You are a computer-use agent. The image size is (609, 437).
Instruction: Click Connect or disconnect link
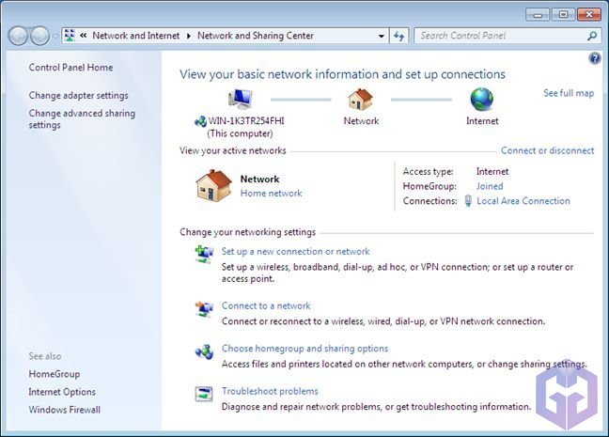(x=547, y=150)
